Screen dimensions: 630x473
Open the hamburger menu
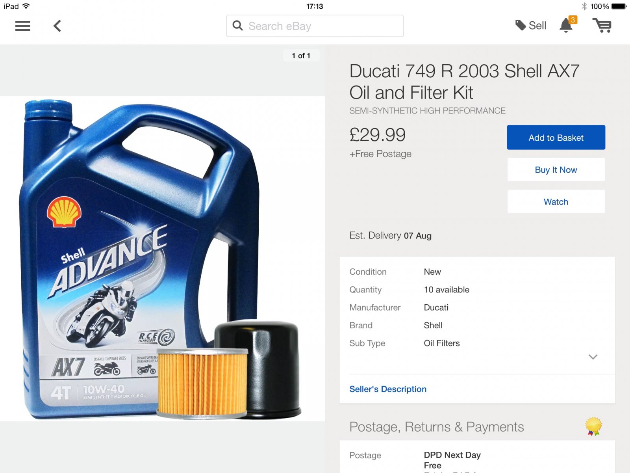[22, 26]
